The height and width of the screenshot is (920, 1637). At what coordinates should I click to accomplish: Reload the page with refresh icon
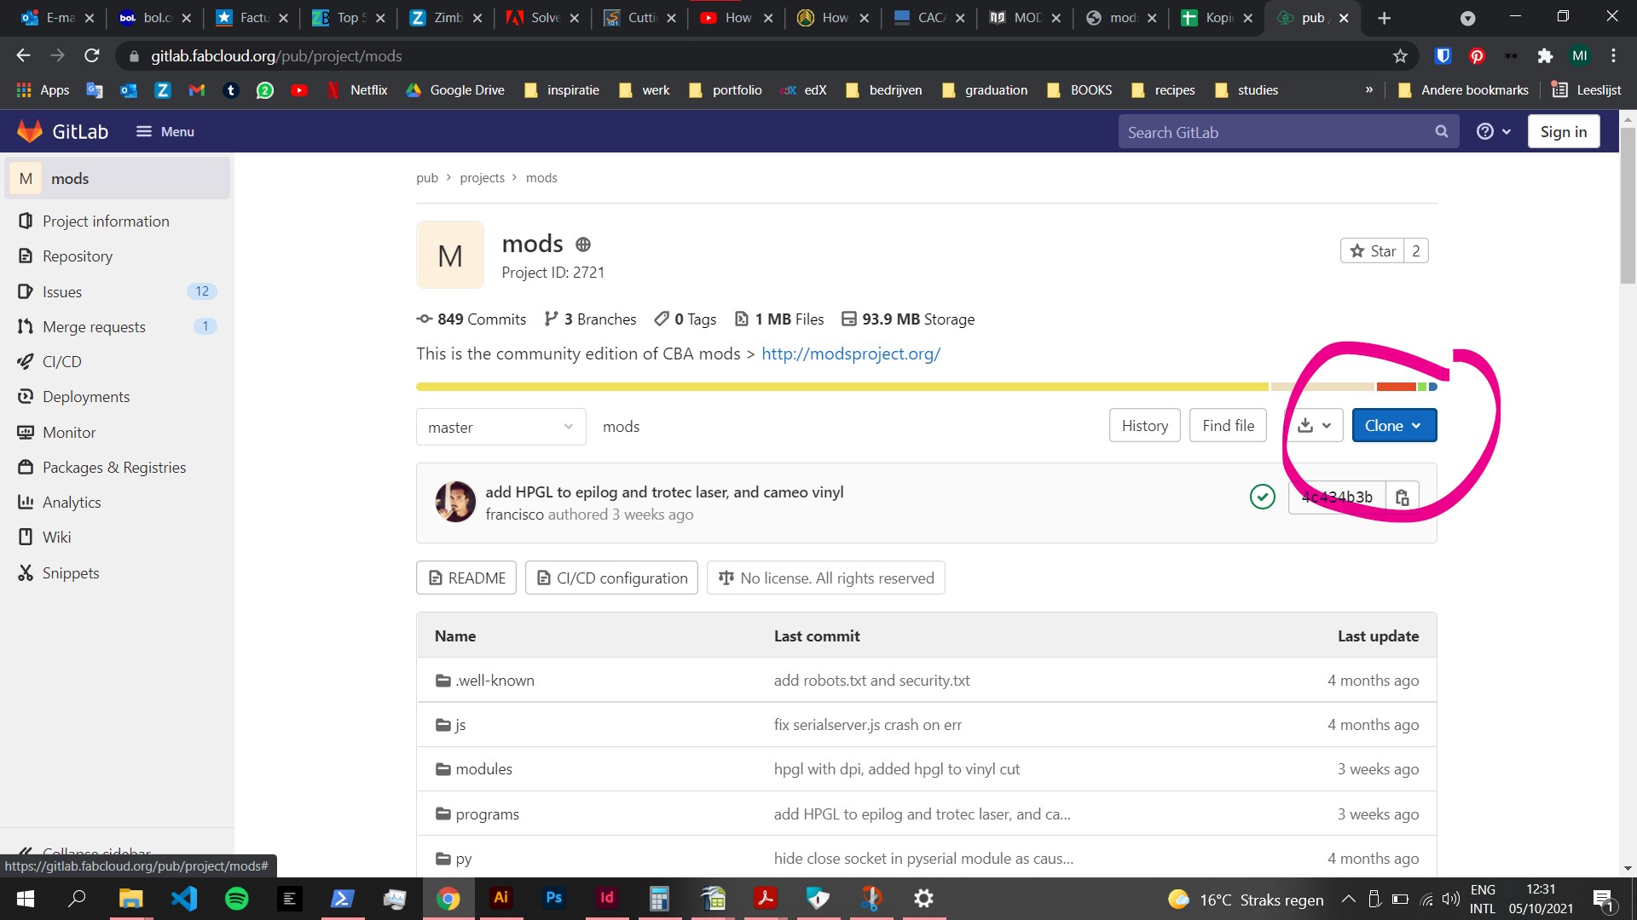(x=91, y=55)
